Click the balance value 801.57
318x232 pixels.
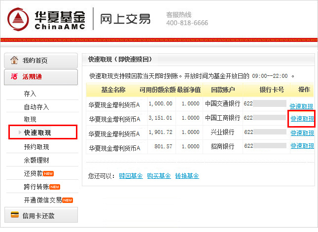coord(163,146)
